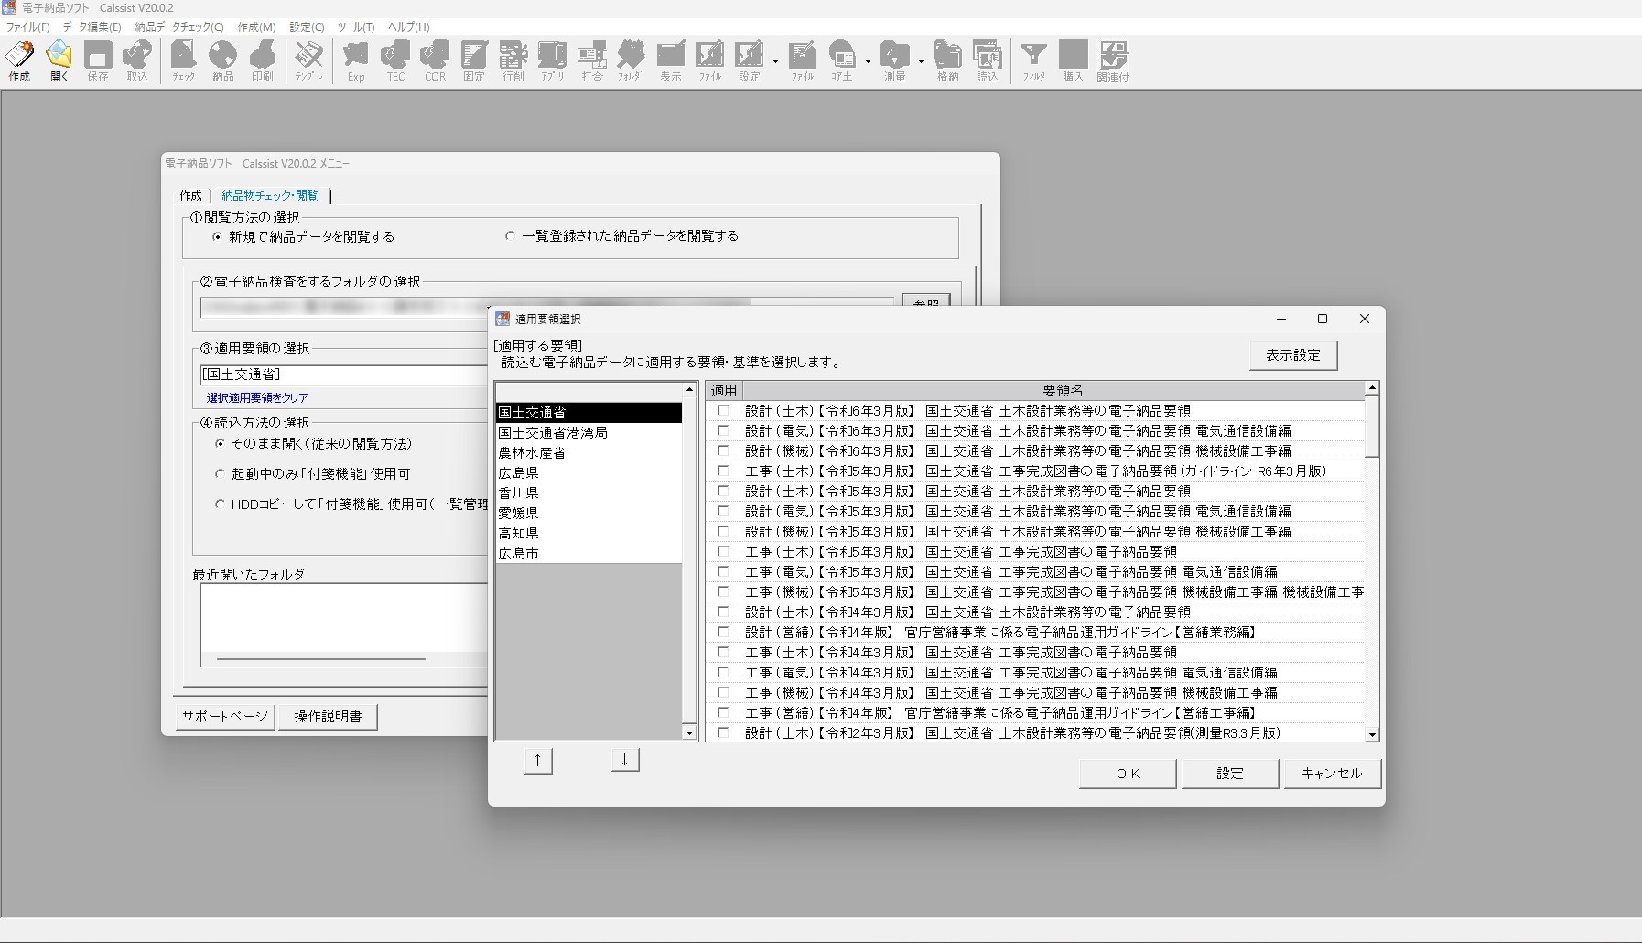Click the 開く (open) toolbar icon
Viewport: 1642px width, 943px height.
click(59, 60)
